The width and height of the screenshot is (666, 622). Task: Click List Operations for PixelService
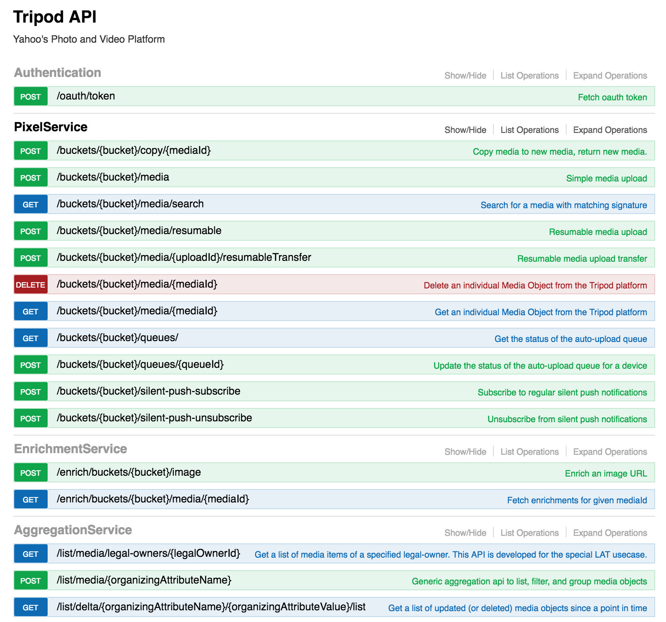click(529, 130)
